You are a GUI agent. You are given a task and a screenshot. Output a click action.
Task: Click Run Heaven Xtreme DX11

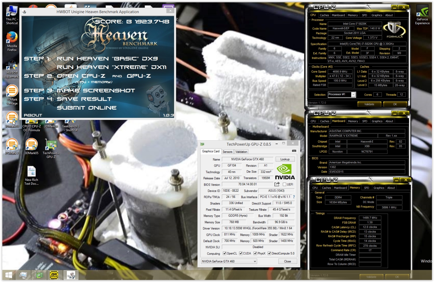(111, 67)
